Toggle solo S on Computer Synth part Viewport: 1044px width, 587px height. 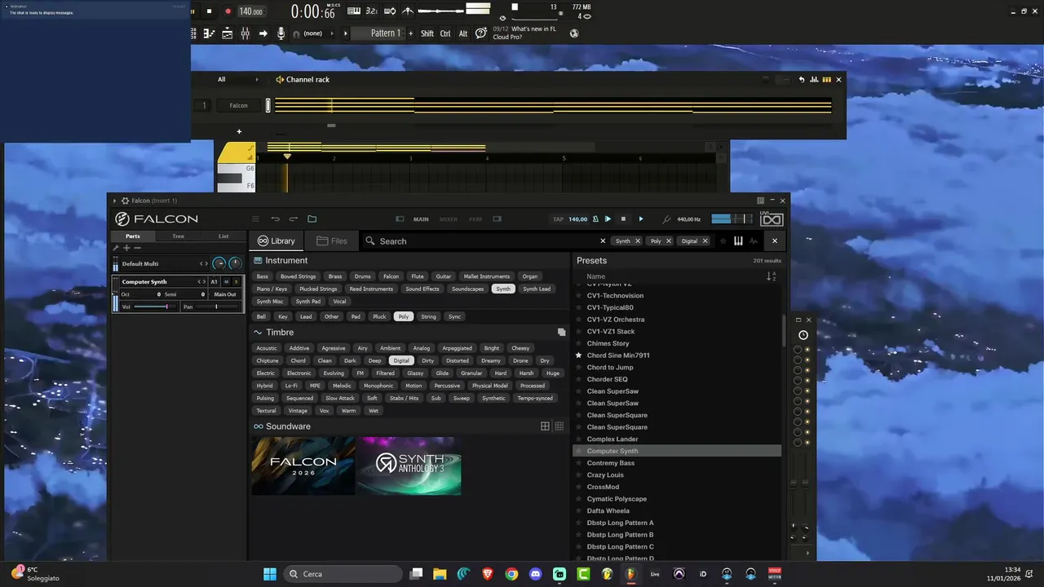(x=236, y=282)
